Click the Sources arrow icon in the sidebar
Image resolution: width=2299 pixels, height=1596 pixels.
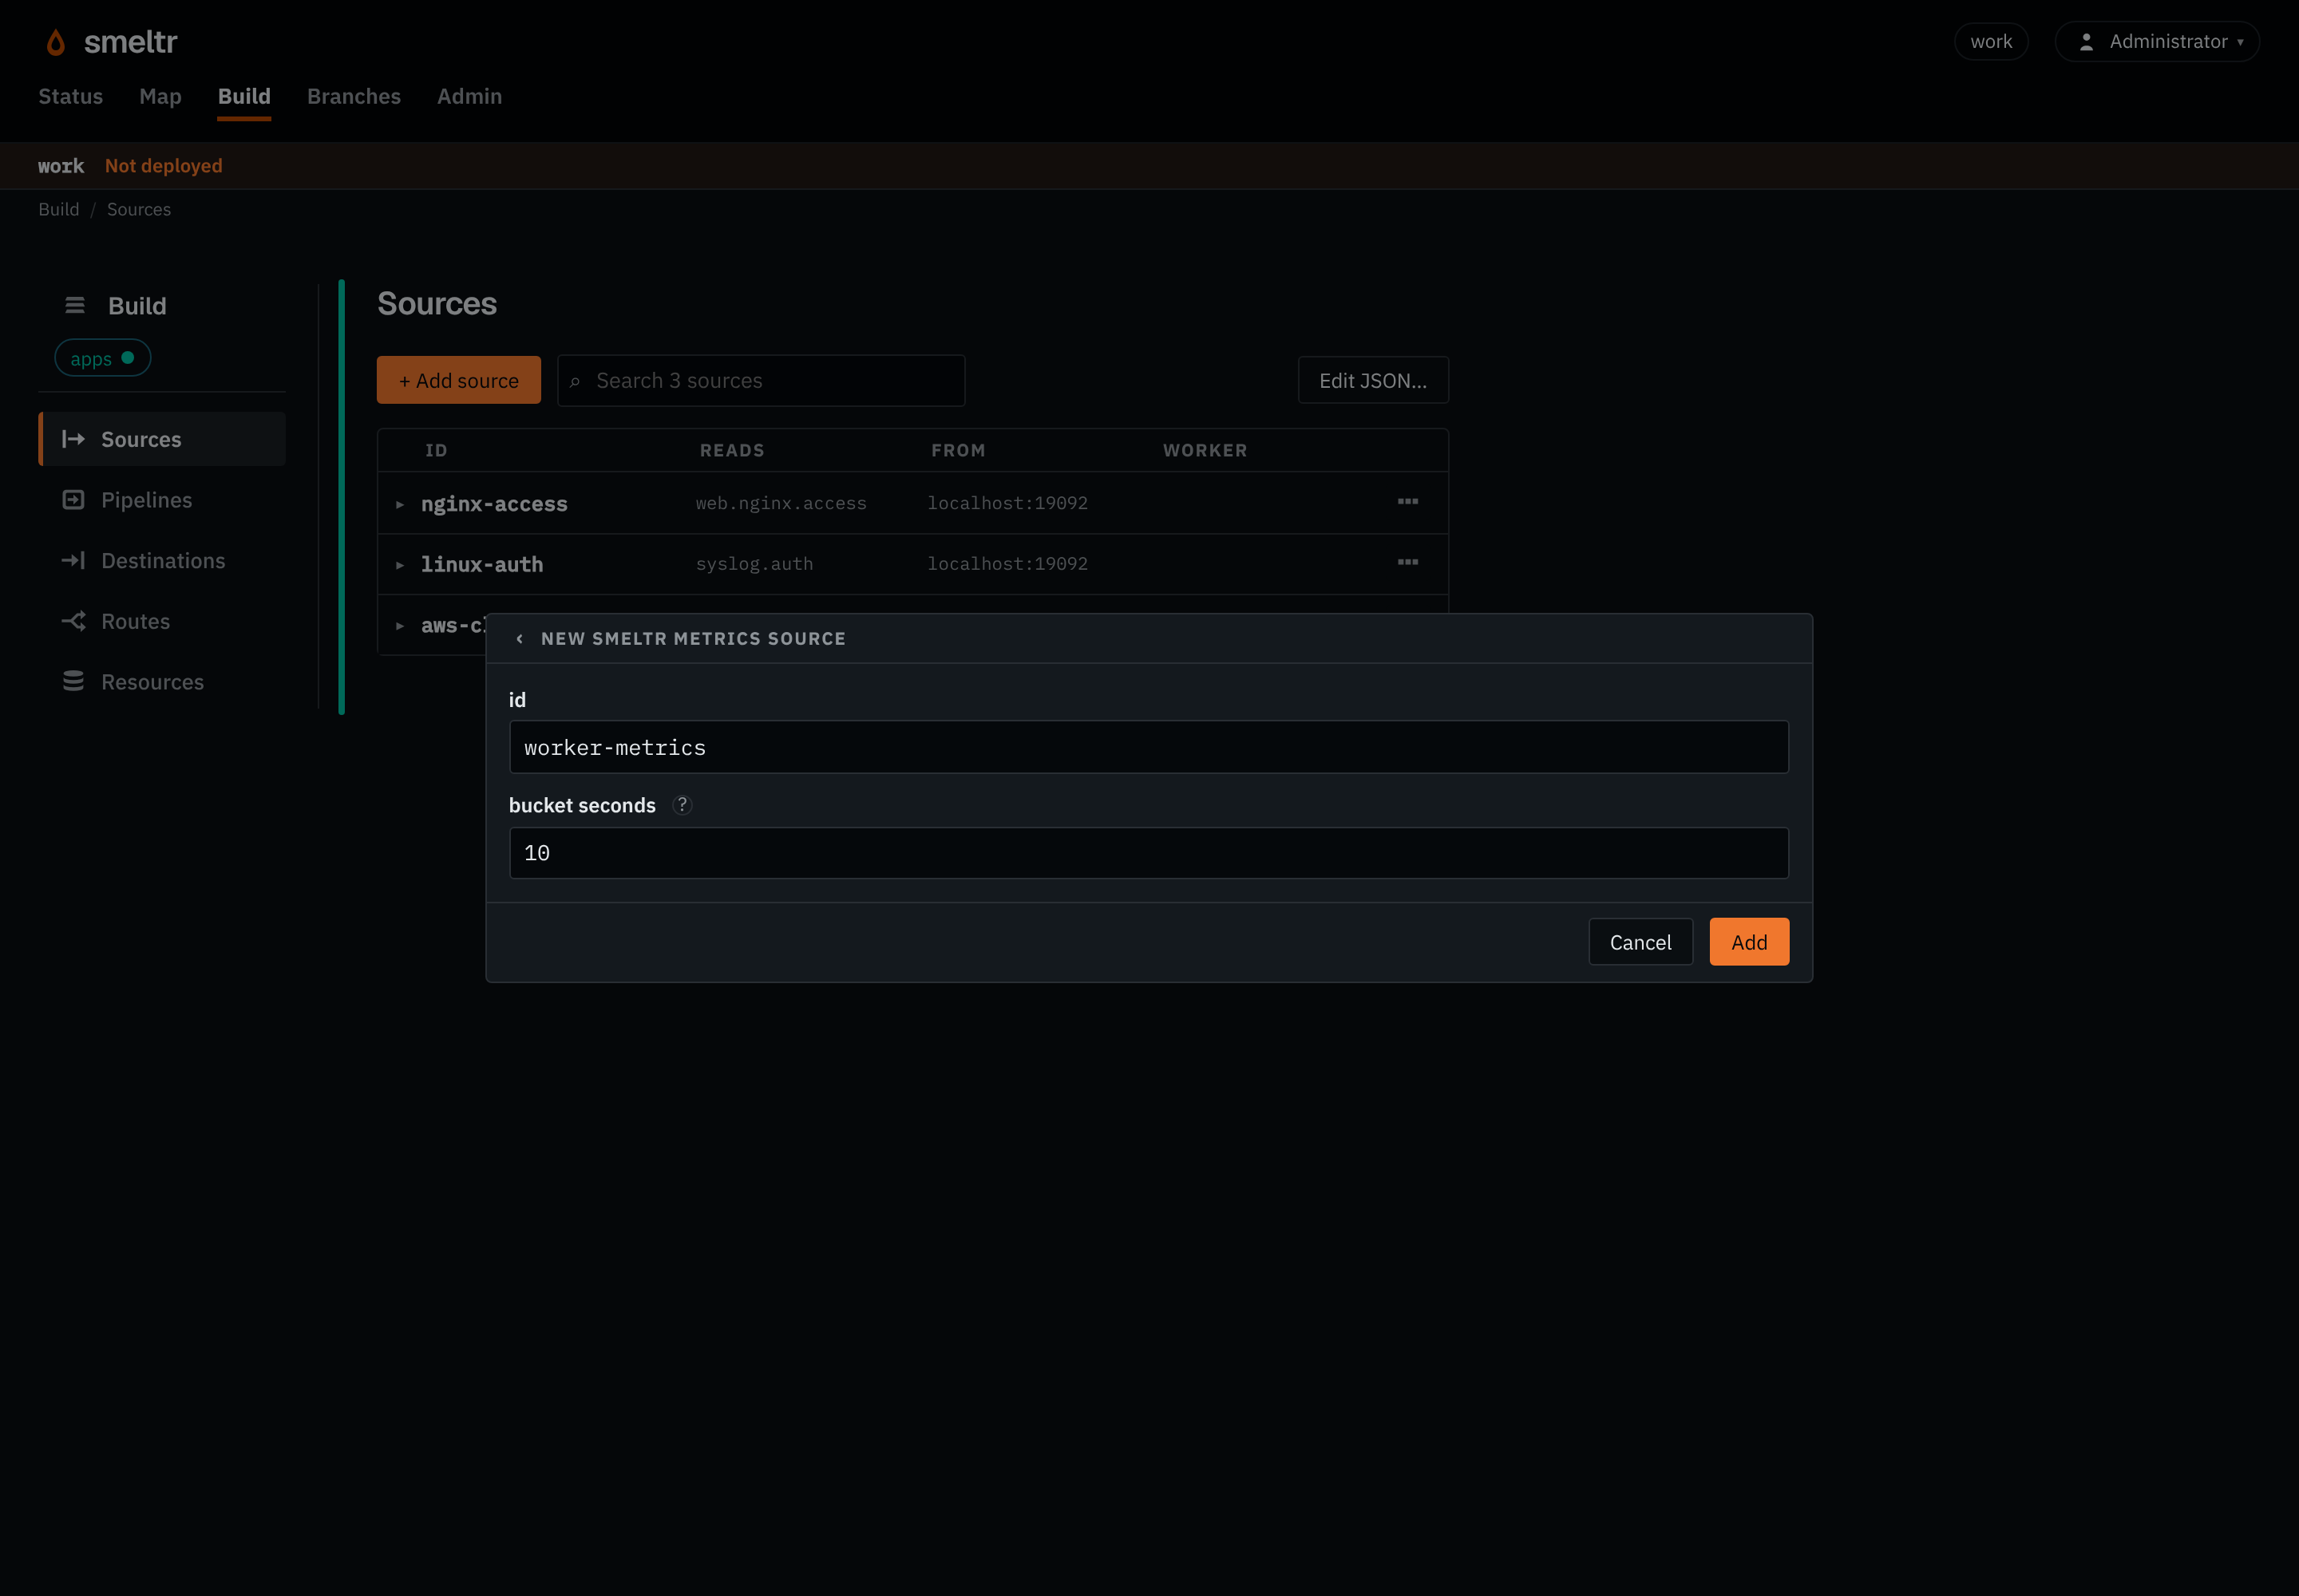73,439
